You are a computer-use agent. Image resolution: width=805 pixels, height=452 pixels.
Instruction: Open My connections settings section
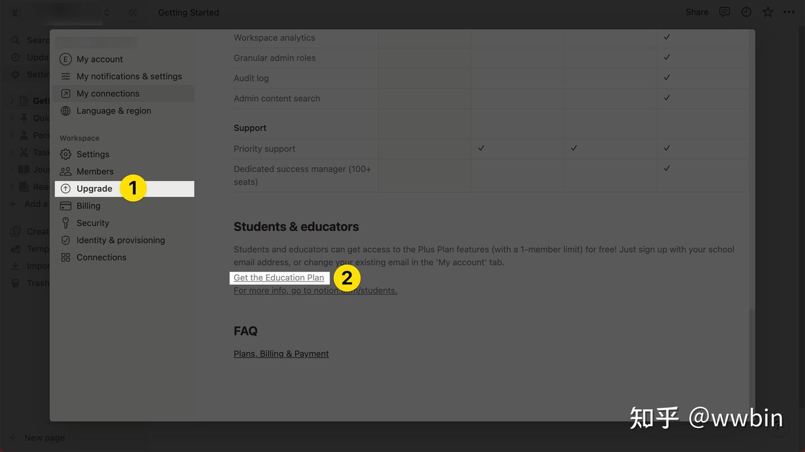pos(108,93)
